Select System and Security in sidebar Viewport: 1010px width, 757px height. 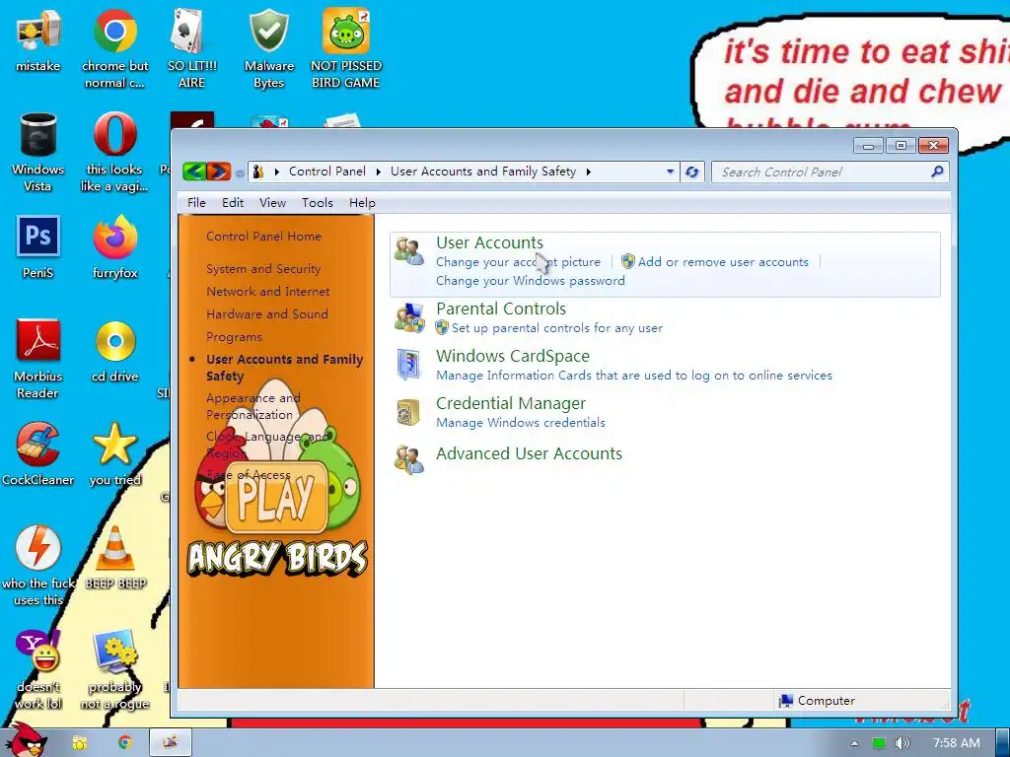(262, 269)
